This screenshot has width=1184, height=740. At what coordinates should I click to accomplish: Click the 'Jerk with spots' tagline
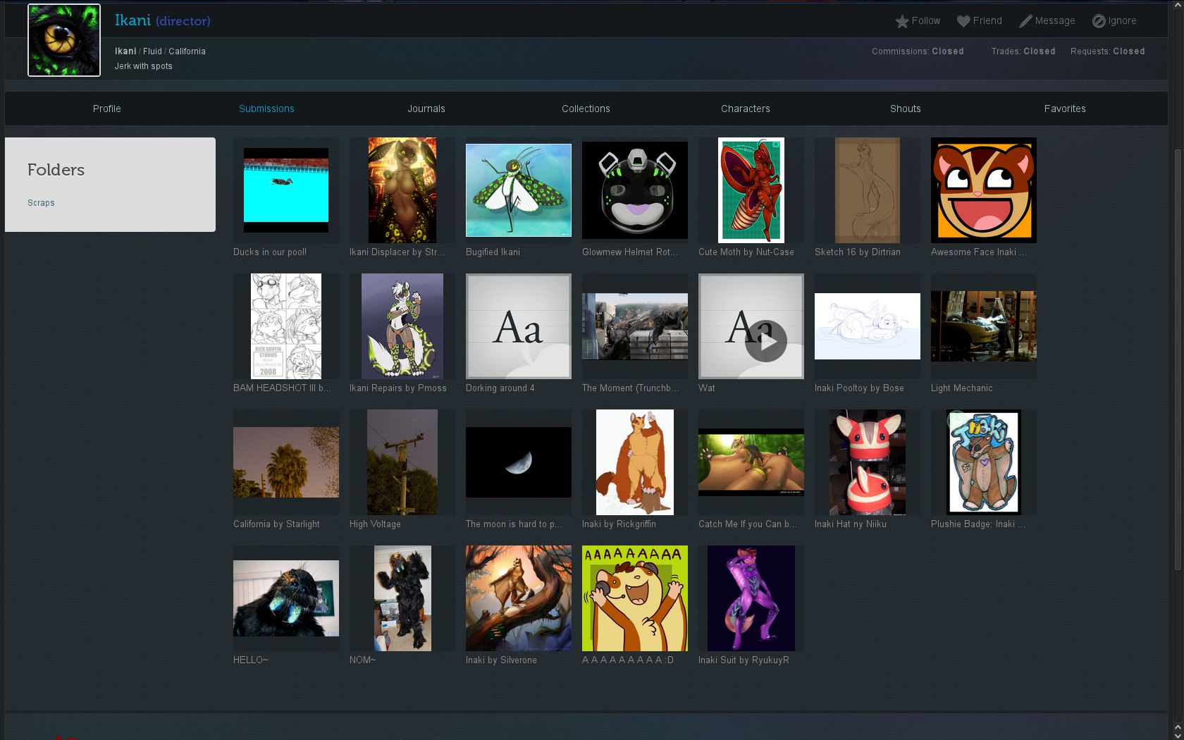point(144,66)
